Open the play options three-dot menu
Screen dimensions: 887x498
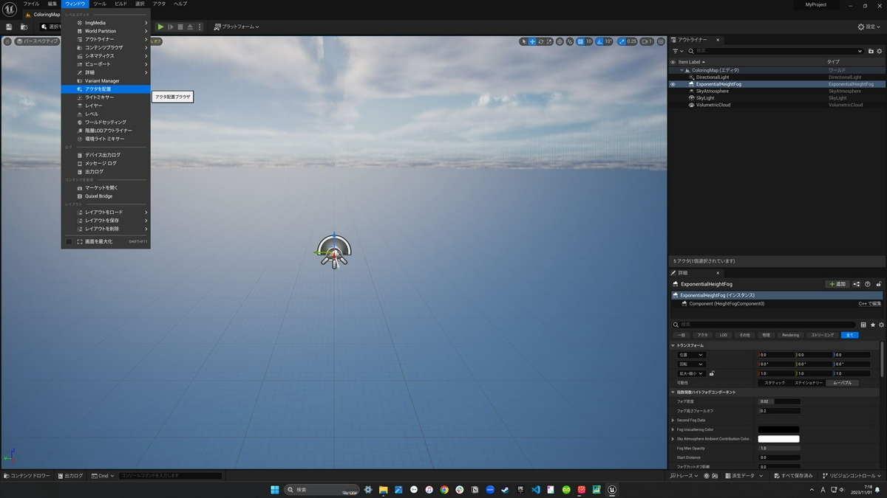(200, 27)
